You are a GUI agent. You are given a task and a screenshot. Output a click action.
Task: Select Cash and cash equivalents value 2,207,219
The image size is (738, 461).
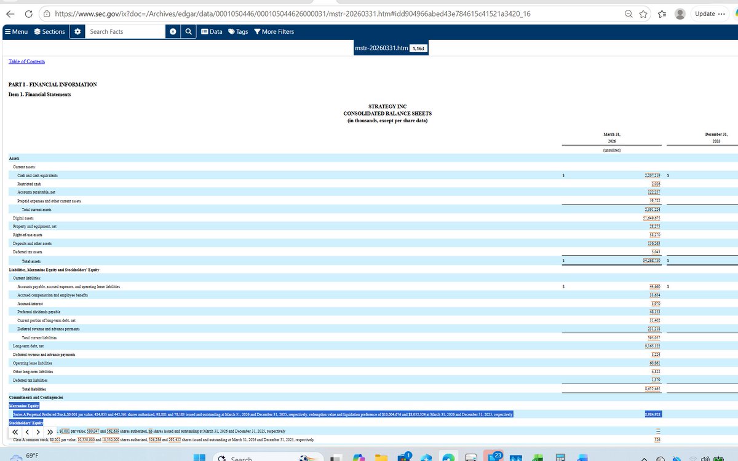click(652, 175)
